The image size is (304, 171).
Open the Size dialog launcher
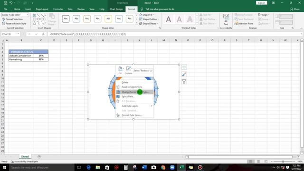293,28
